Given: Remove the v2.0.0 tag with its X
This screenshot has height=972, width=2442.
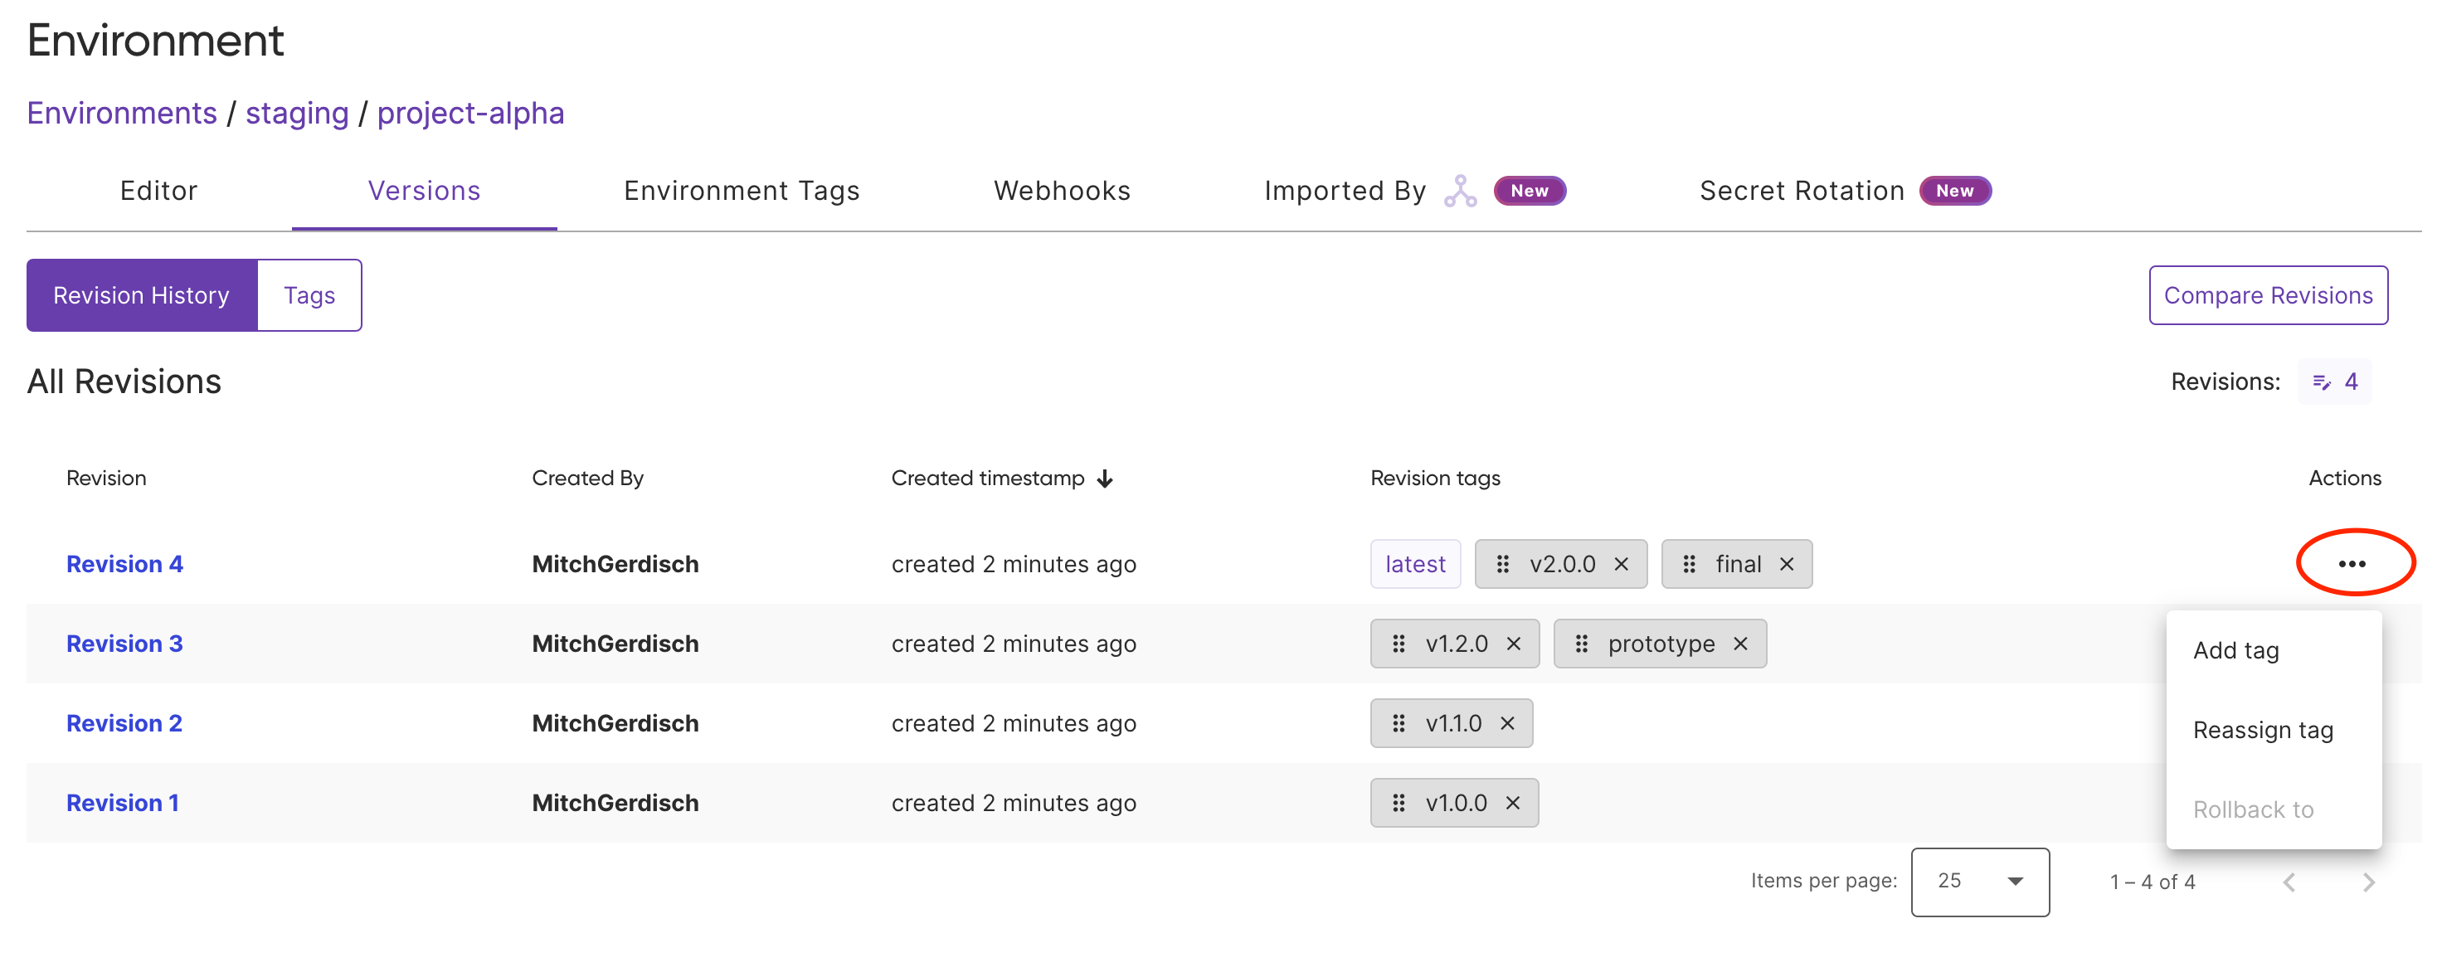Looking at the screenshot, I should click(x=1621, y=564).
